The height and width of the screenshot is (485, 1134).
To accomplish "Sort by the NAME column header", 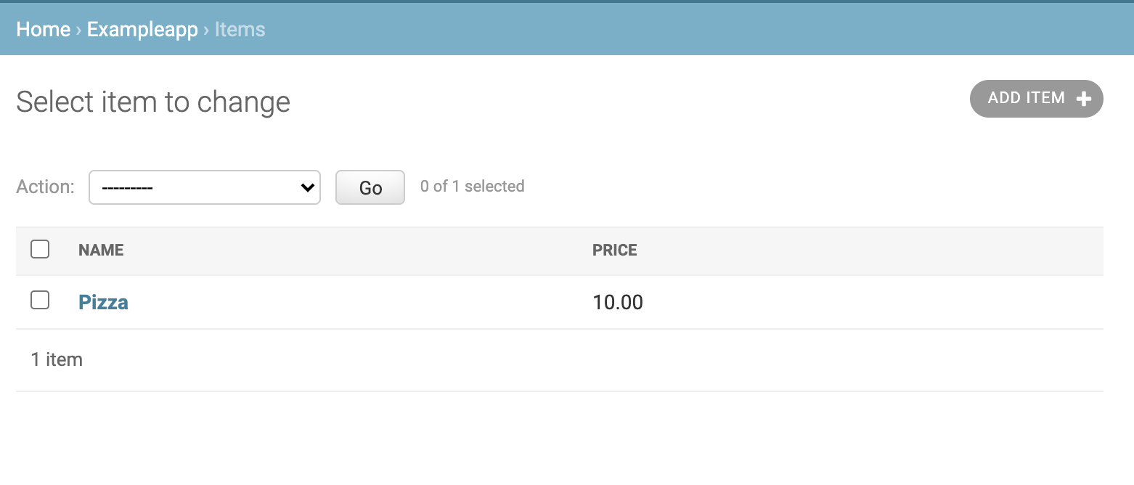I will (101, 250).
